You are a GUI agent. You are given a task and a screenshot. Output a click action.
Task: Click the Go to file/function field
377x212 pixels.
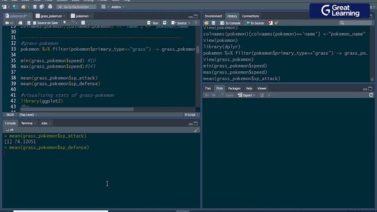pyautogui.click(x=76, y=7)
